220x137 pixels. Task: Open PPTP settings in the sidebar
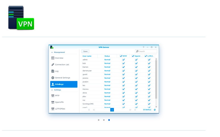pos(64,96)
